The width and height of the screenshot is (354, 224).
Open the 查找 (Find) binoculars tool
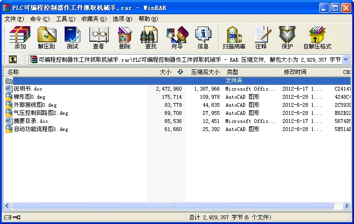coord(151,38)
